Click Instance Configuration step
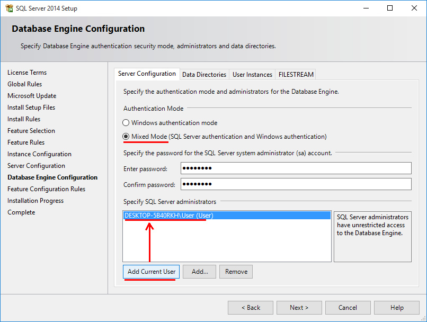 pyautogui.click(x=40, y=154)
